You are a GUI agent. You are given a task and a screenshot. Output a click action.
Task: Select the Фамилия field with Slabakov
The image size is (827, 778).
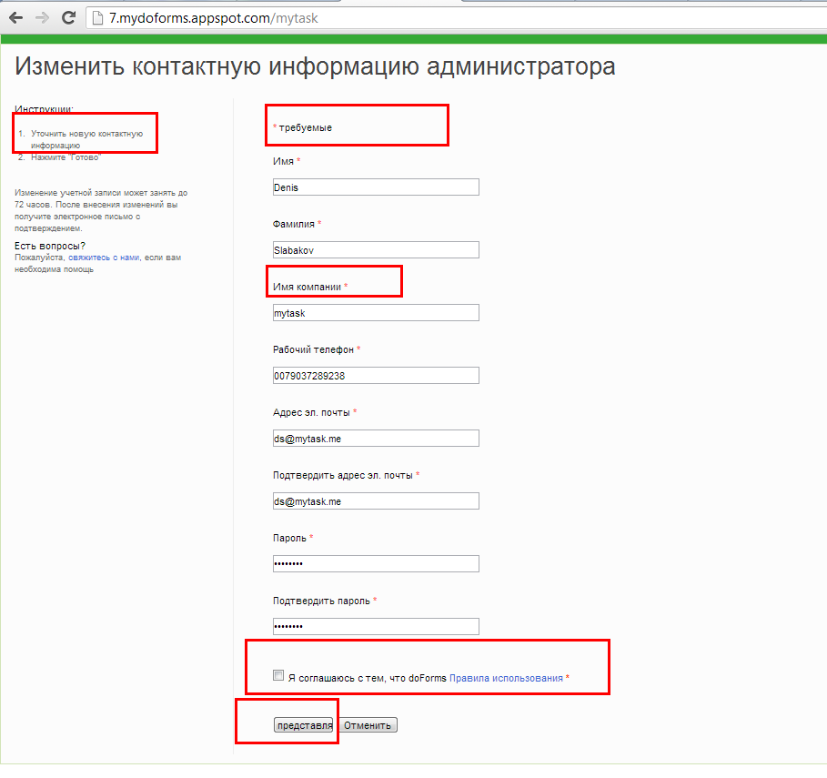376,250
